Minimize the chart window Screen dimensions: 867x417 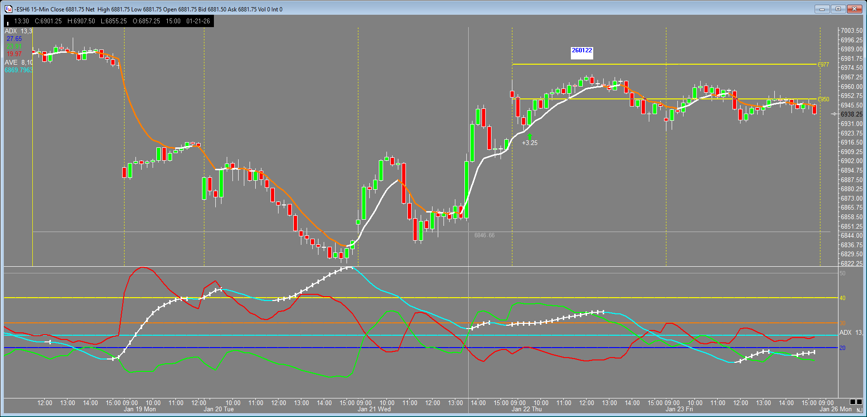(822, 9)
